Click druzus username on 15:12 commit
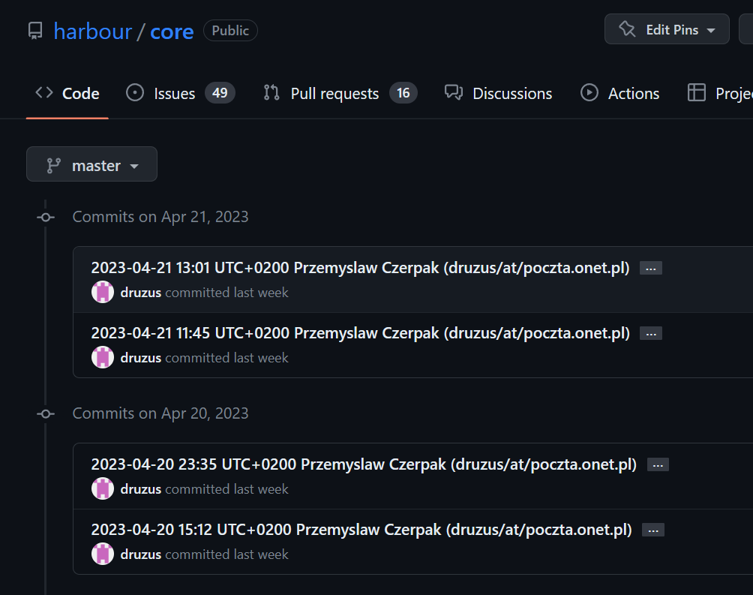 [x=141, y=554]
